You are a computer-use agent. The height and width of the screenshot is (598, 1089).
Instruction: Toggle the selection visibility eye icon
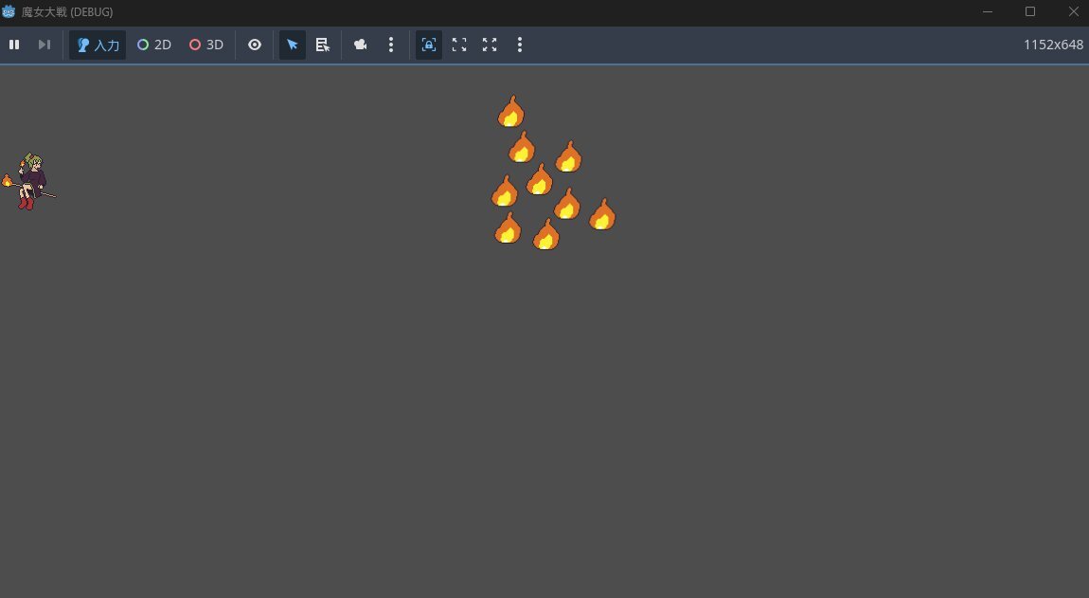tap(255, 45)
